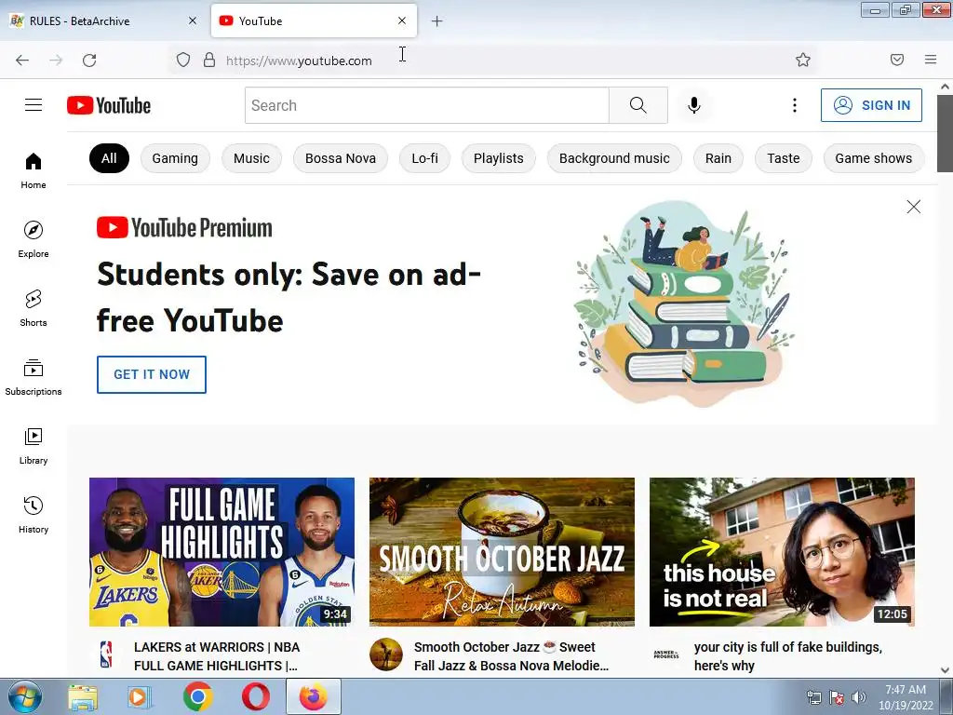The image size is (953, 715).
Task: Open 'your city is full of fake buildings' title
Action: [x=787, y=656]
